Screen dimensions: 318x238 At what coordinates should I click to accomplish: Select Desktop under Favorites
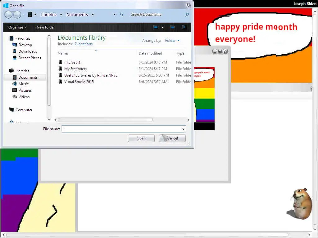point(25,45)
